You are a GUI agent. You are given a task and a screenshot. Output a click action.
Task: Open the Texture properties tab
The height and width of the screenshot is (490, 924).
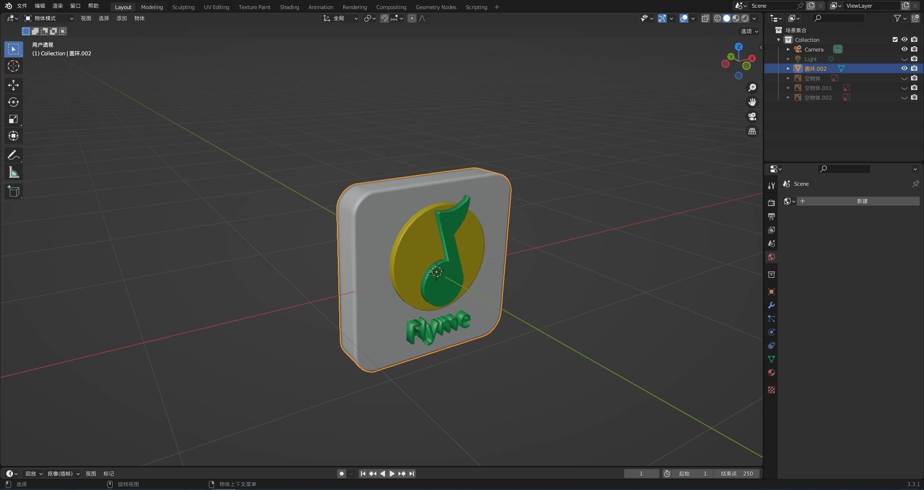[x=771, y=390]
